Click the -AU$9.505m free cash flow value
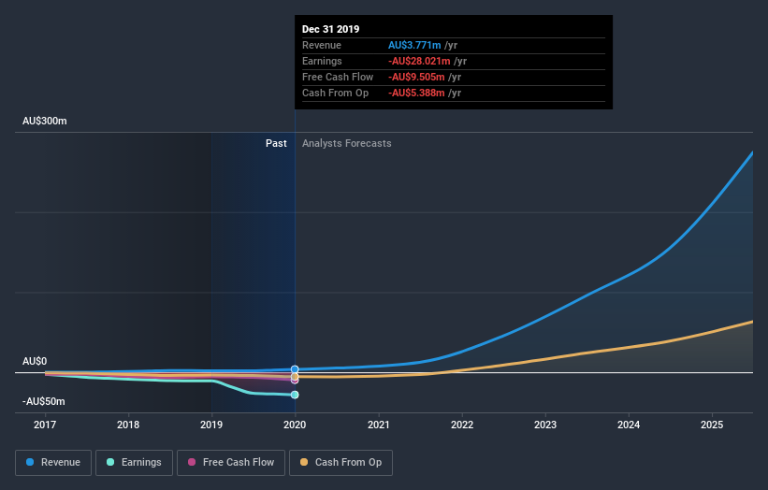768x490 pixels. 416,77
